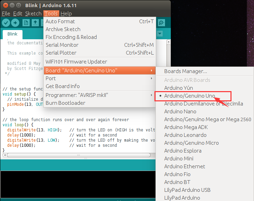
Task: Click the vertical scrollbar up arrow
Action: click(168, 42)
